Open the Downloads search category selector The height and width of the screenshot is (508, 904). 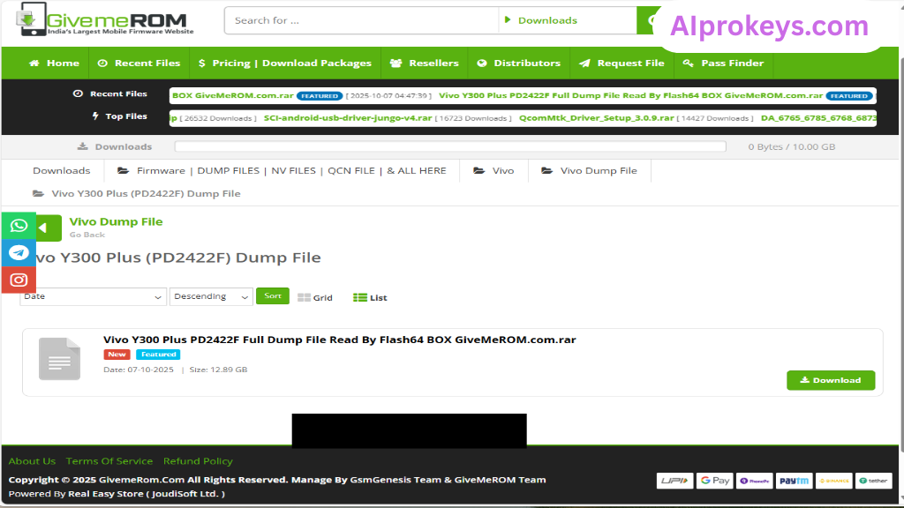(568, 20)
